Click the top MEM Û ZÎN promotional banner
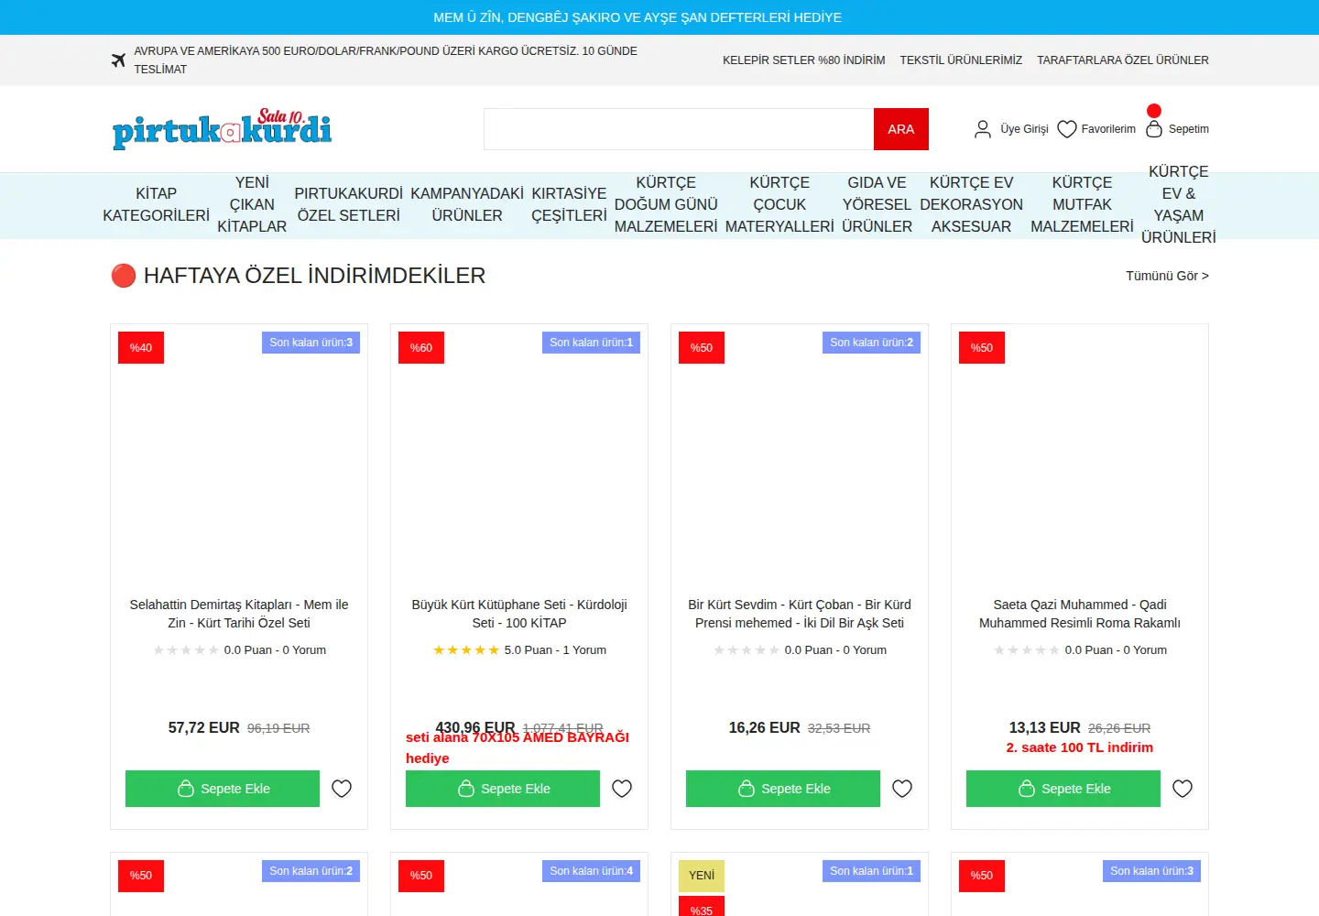1319x916 pixels. coord(638,17)
